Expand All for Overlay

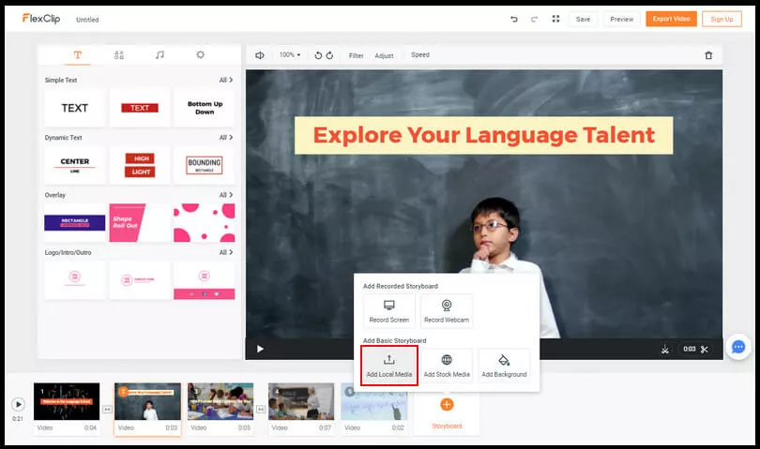coord(226,195)
